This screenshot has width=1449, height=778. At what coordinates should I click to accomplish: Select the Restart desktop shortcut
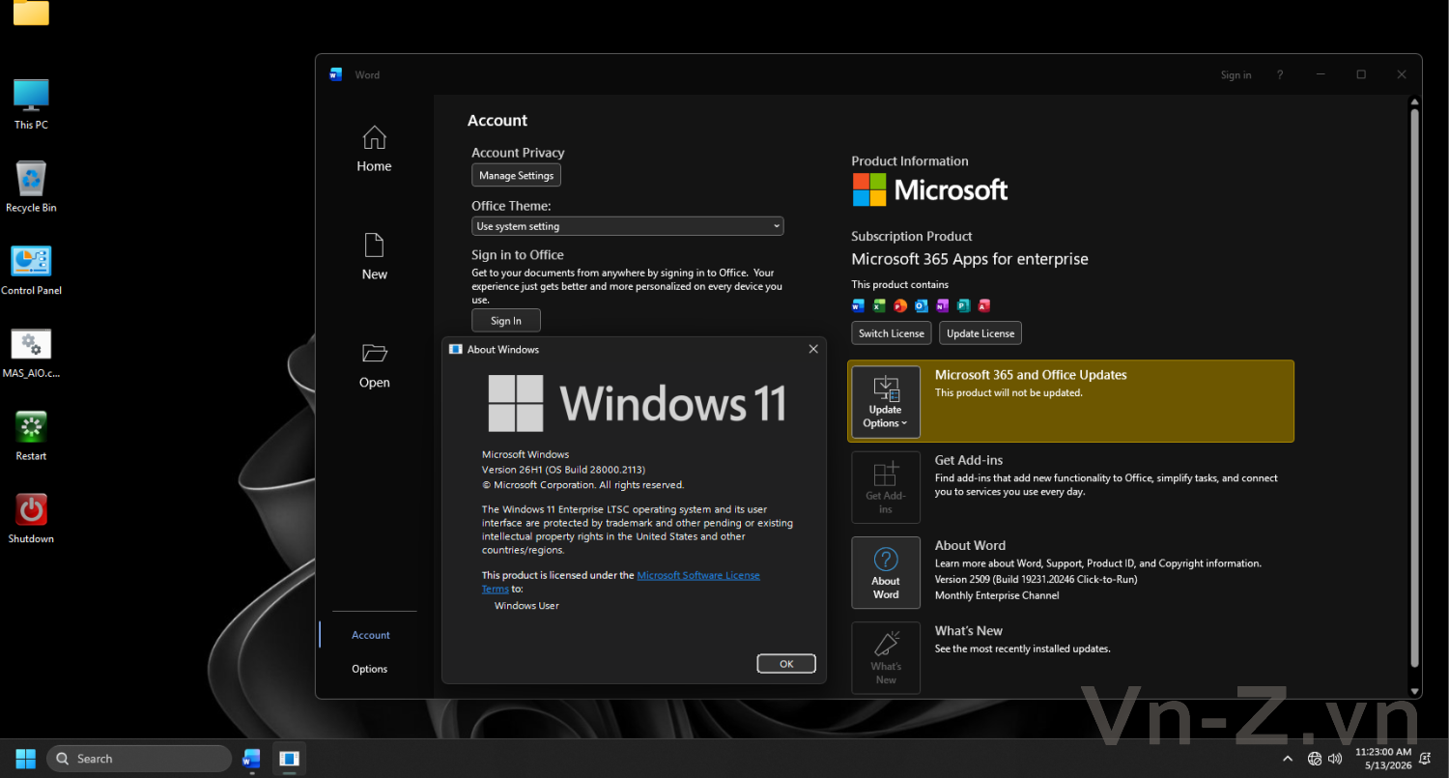coord(31,437)
